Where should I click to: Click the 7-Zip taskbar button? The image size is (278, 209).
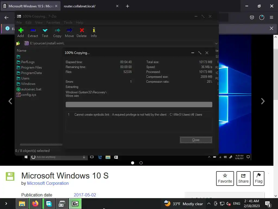pyautogui.click(x=75, y=204)
